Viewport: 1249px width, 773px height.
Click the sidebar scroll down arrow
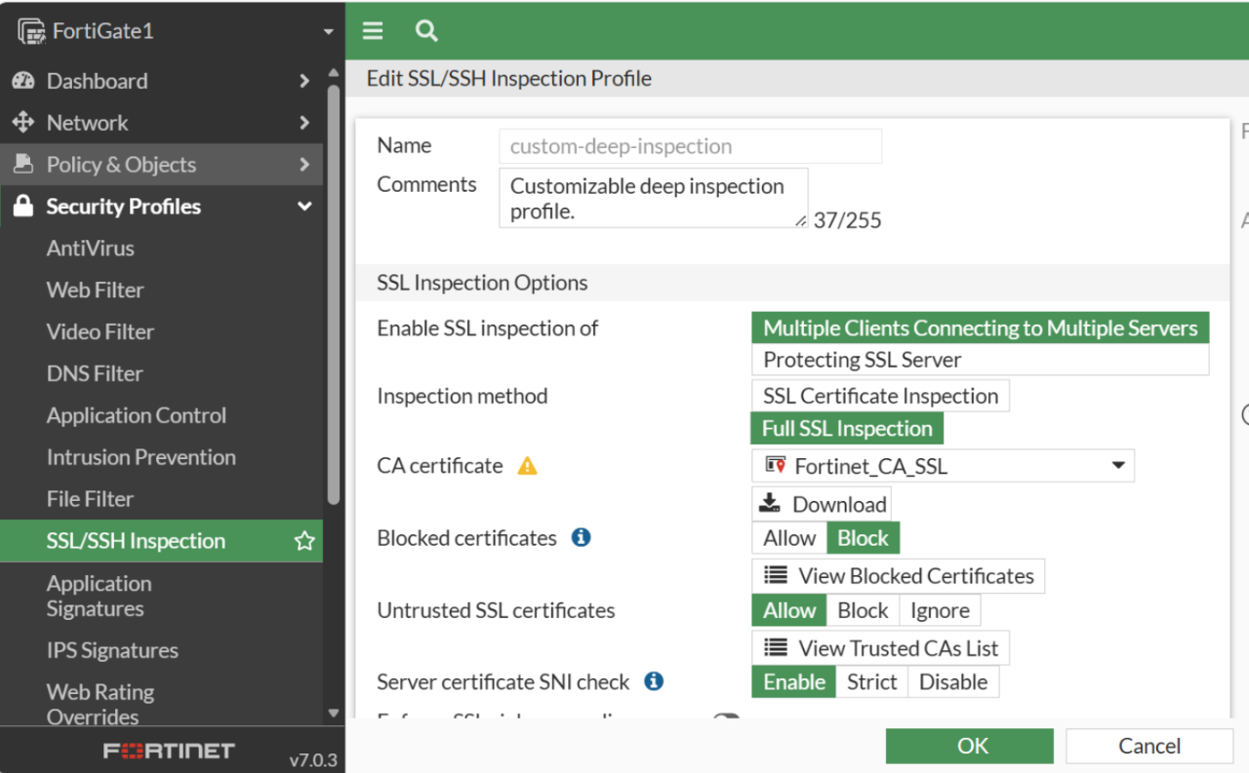334,714
